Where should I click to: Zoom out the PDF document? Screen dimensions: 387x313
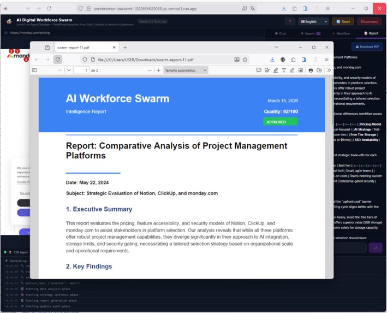150,70
